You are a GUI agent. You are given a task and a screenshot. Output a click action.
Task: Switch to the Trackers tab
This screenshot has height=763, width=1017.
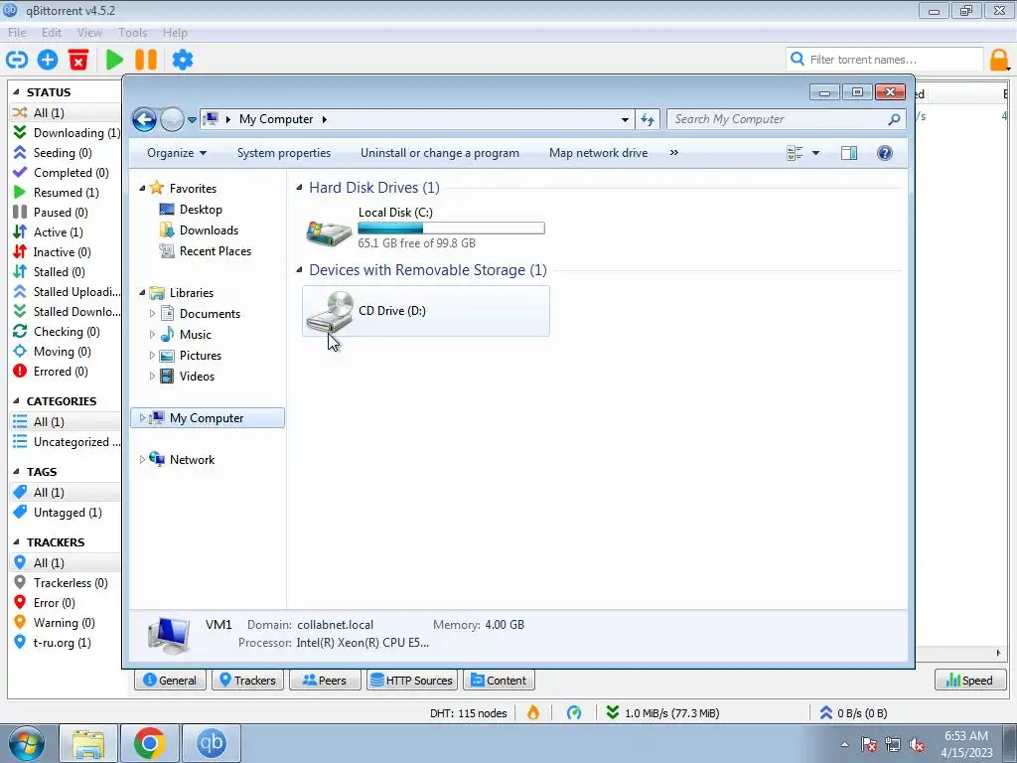point(247,680)
